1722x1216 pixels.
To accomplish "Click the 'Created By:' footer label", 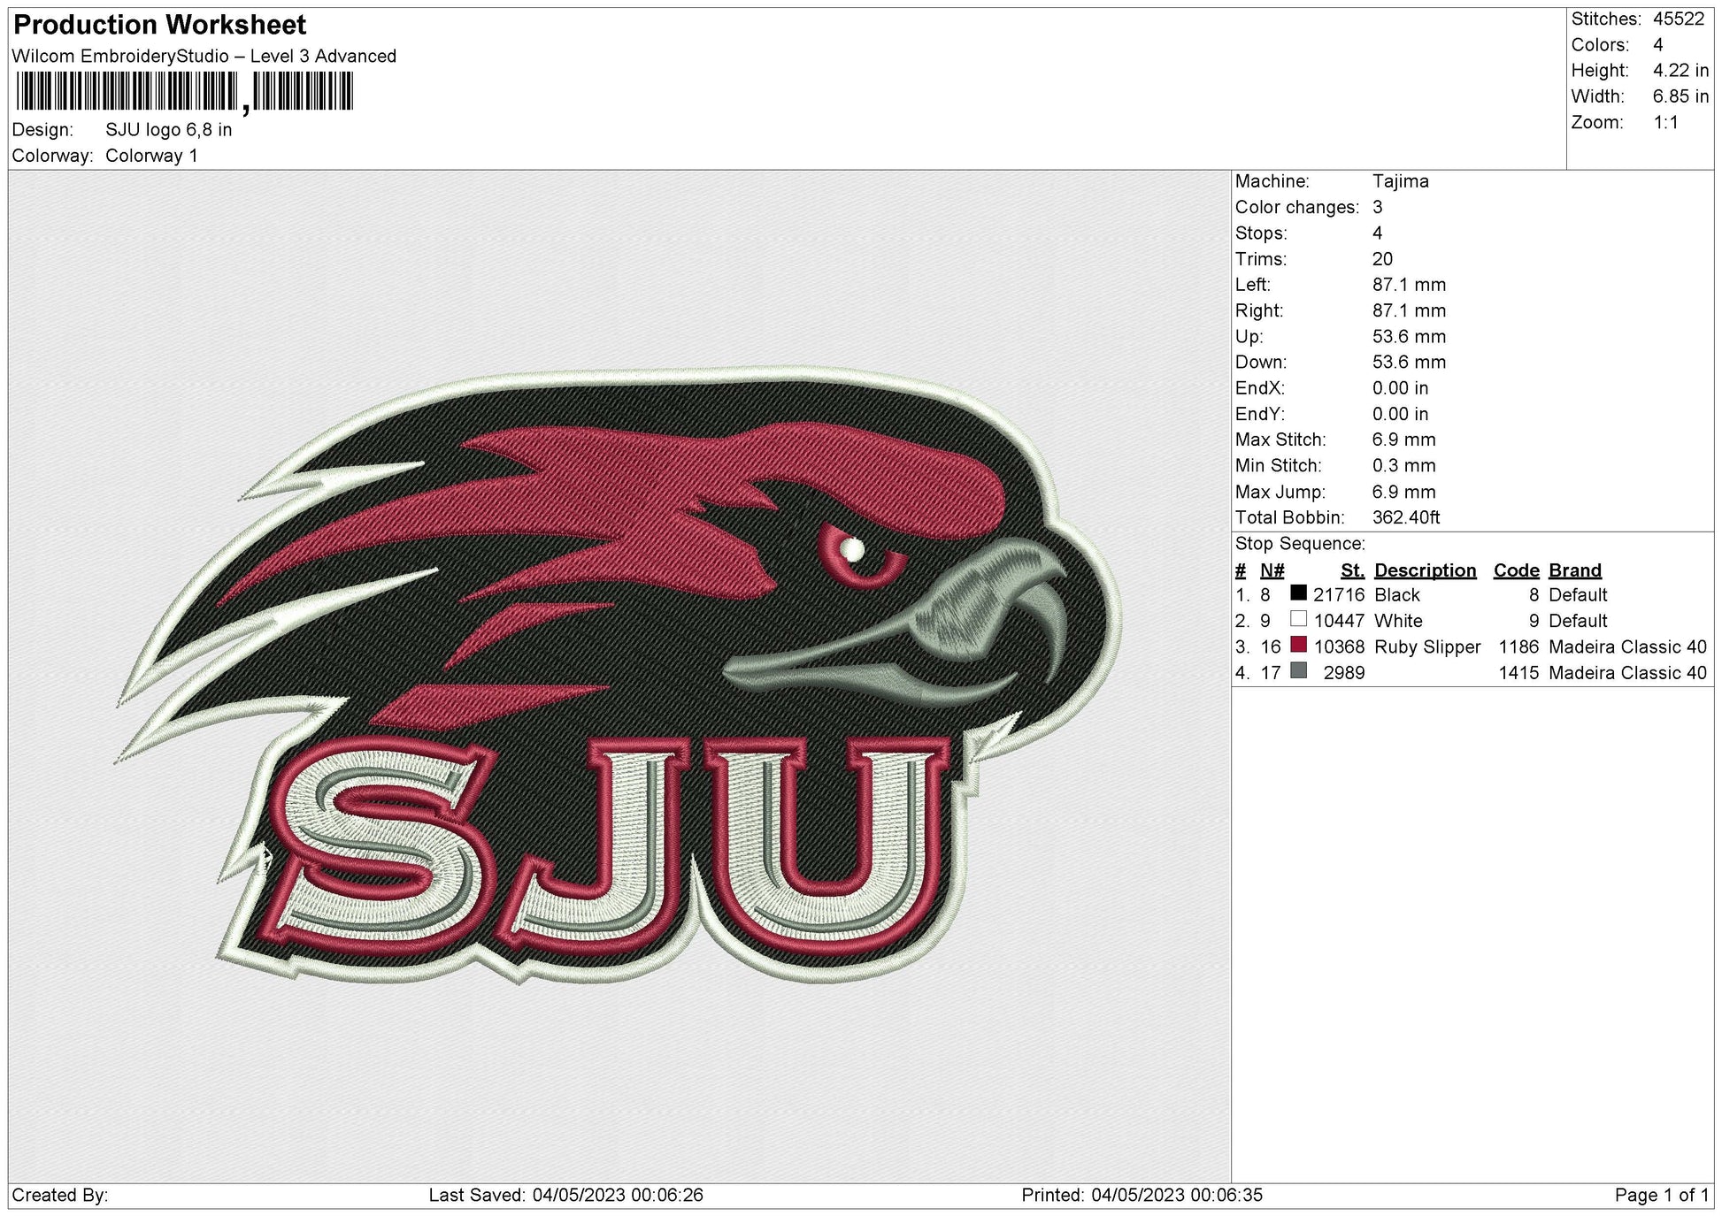I will (60, 1196).
